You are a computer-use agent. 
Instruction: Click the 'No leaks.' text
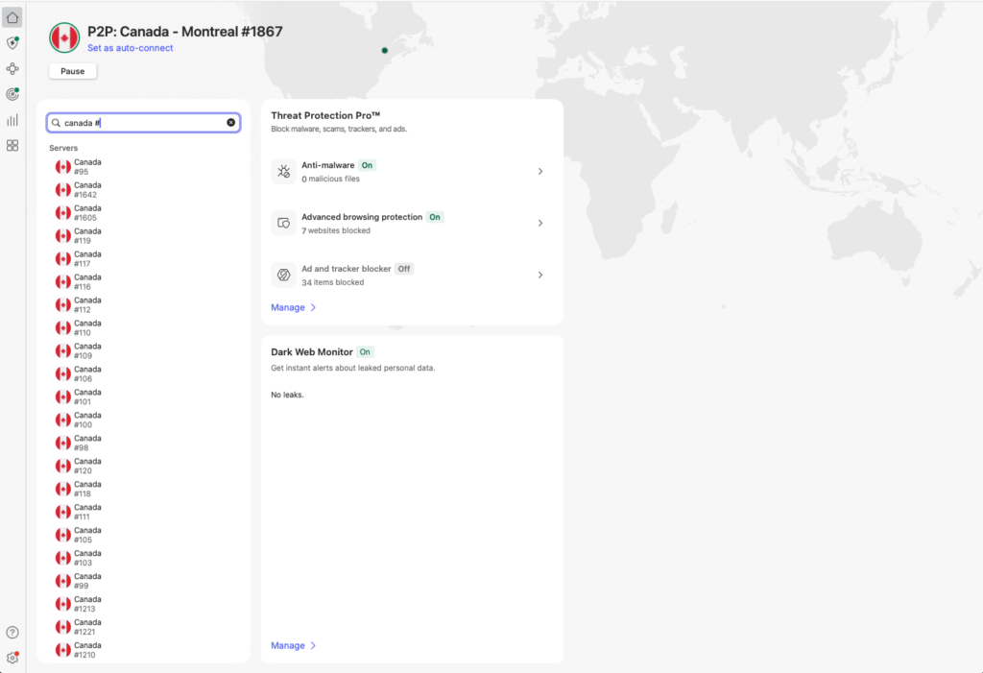[287, 395]
